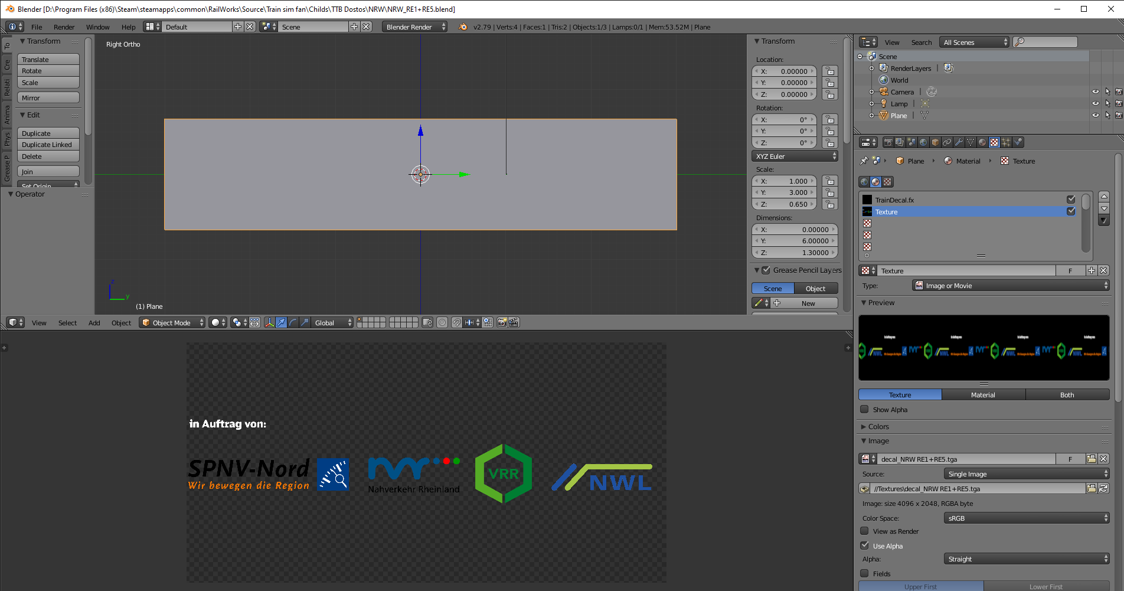The height and width of the screenshot is (591, 1124).
Task: Open the Physics properties tab icon
Action: click(1018, 142)
